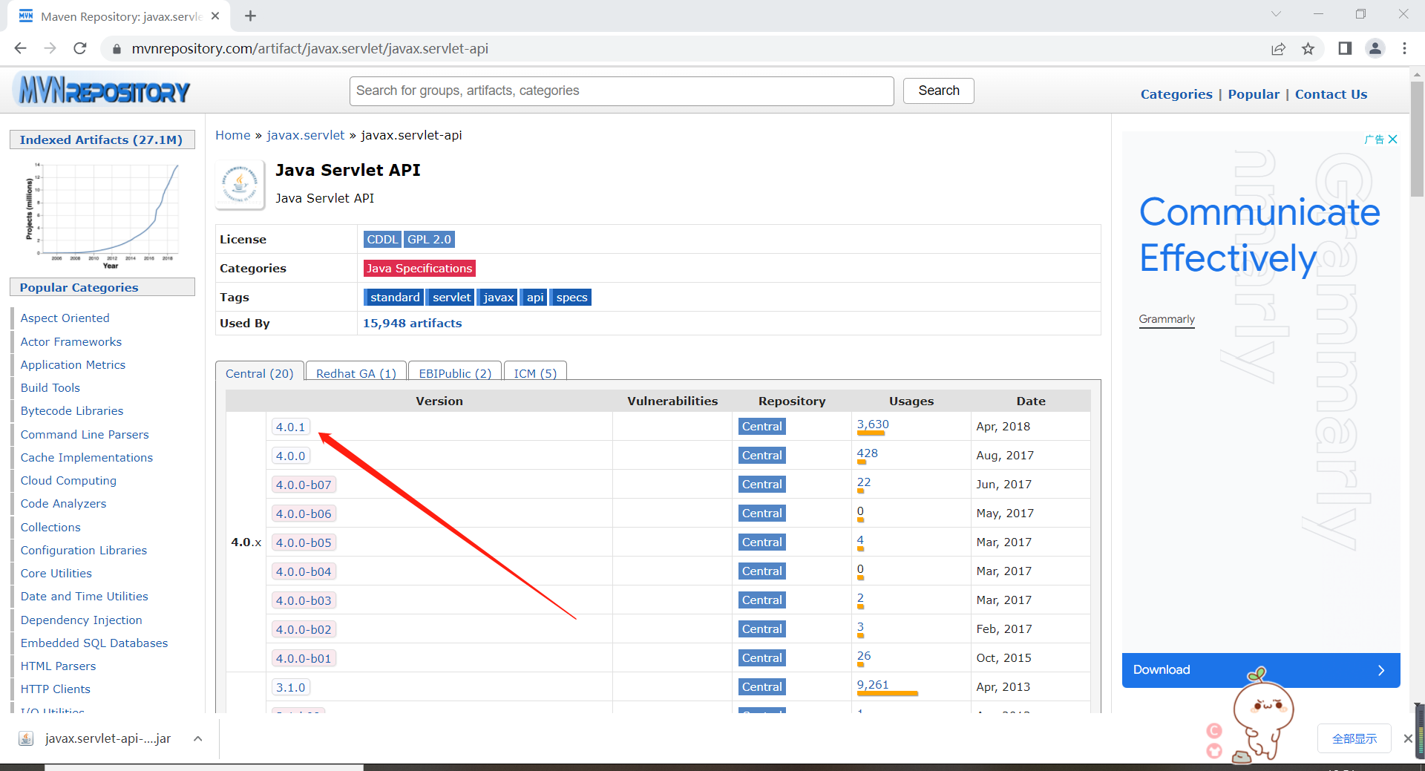
Task: Open 9,261 usages link
Action: click(873, 685)
